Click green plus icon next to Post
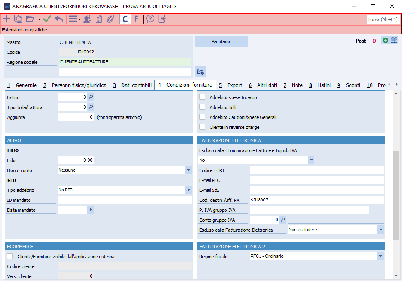 (385, 41)
